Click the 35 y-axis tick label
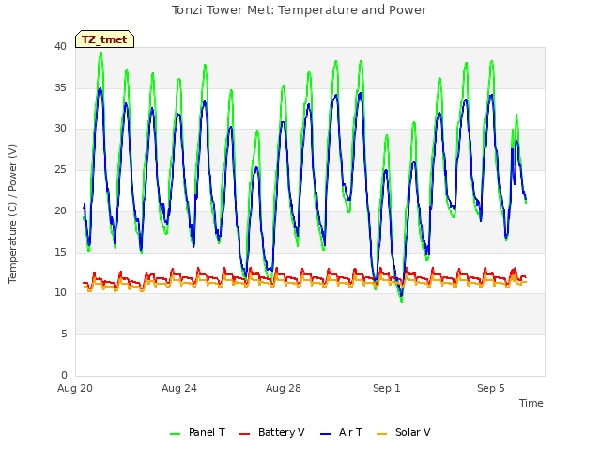This screenshot has width=601, height=451. point(60,87)
